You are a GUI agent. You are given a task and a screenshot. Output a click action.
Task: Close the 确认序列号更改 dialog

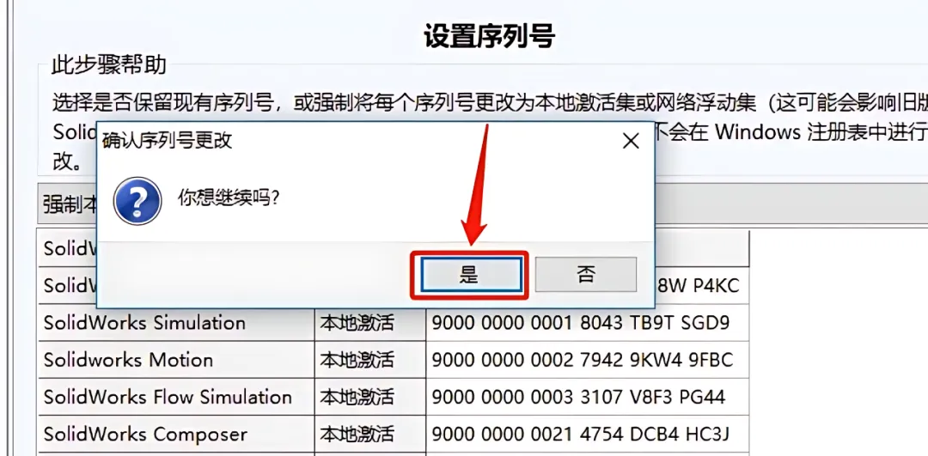(631, 141)
